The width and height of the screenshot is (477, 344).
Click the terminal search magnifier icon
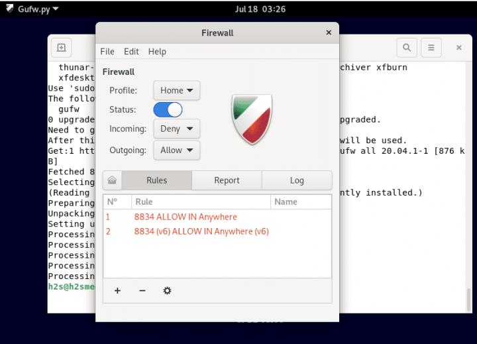point(407,48)
